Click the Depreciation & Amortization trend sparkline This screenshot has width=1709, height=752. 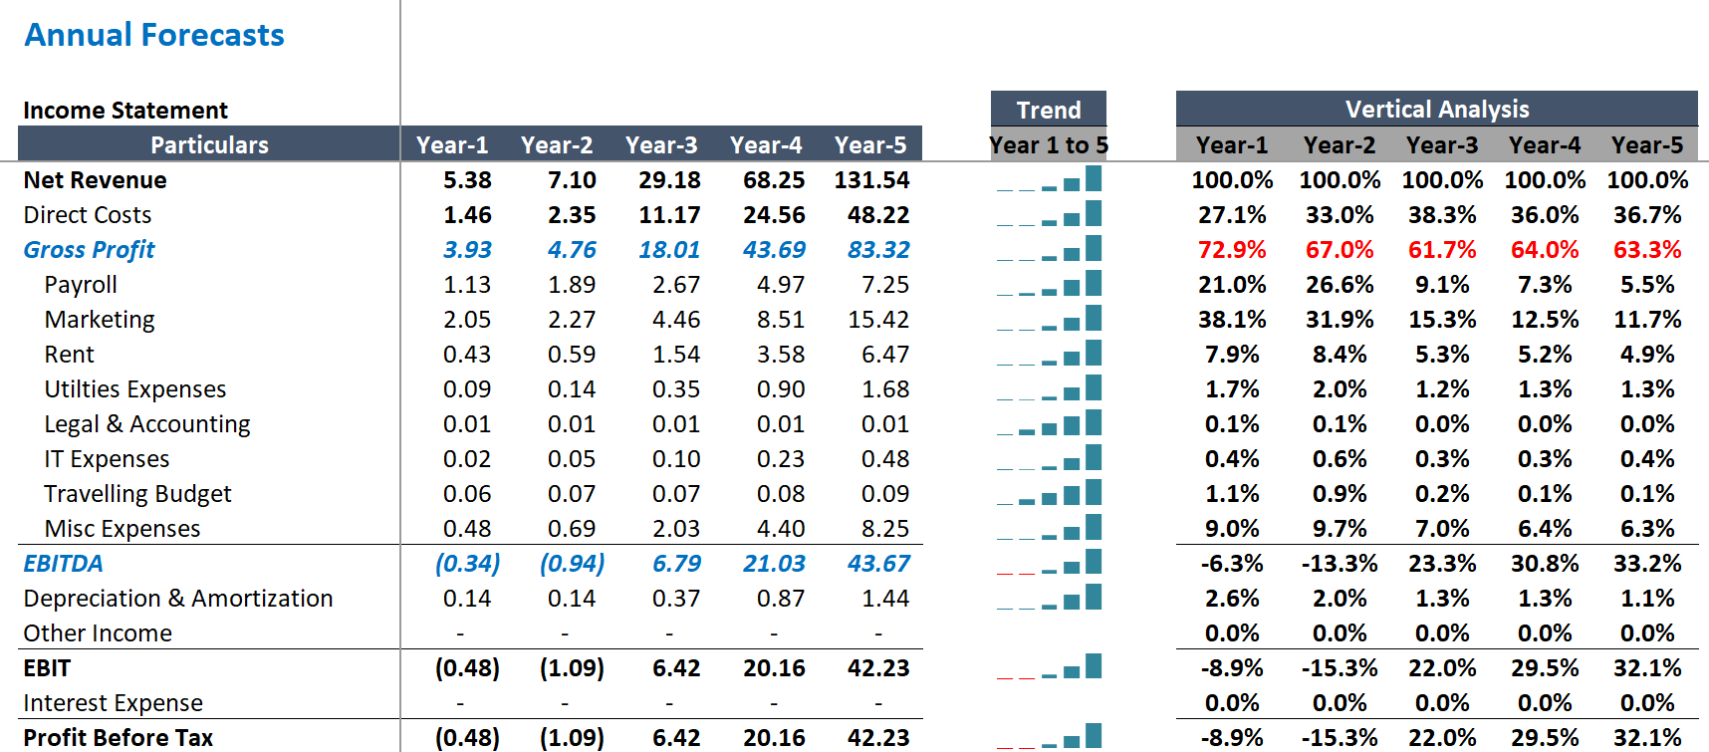click(1049, 599)
